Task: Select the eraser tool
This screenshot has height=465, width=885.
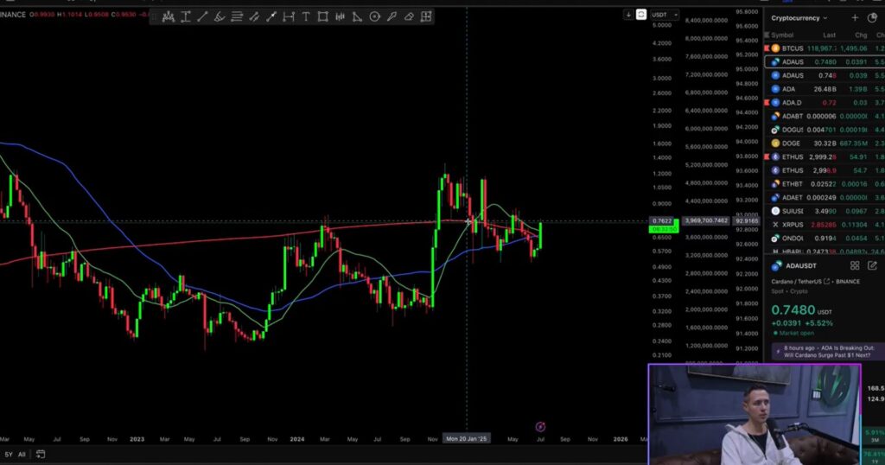Action: tap(409, 16)
